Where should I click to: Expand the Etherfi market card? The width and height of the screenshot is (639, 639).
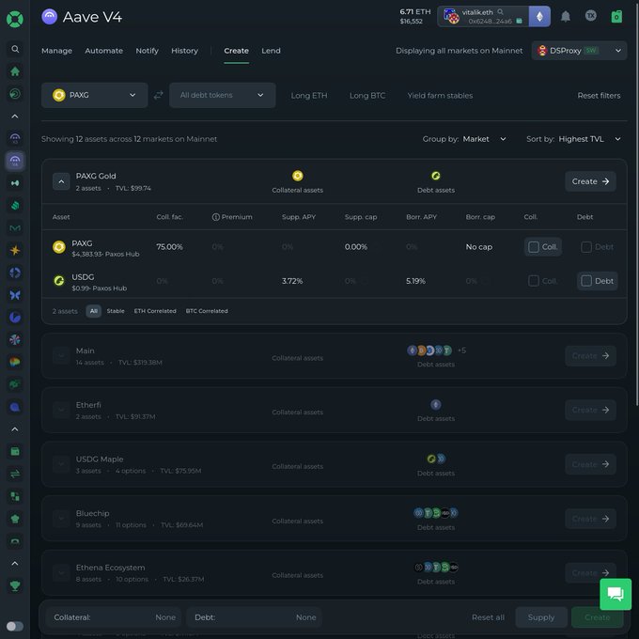point(61,410)
